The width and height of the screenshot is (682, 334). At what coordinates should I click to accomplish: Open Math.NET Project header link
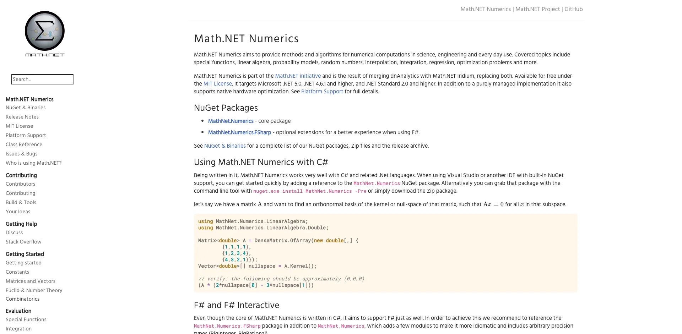pos(537,9)
